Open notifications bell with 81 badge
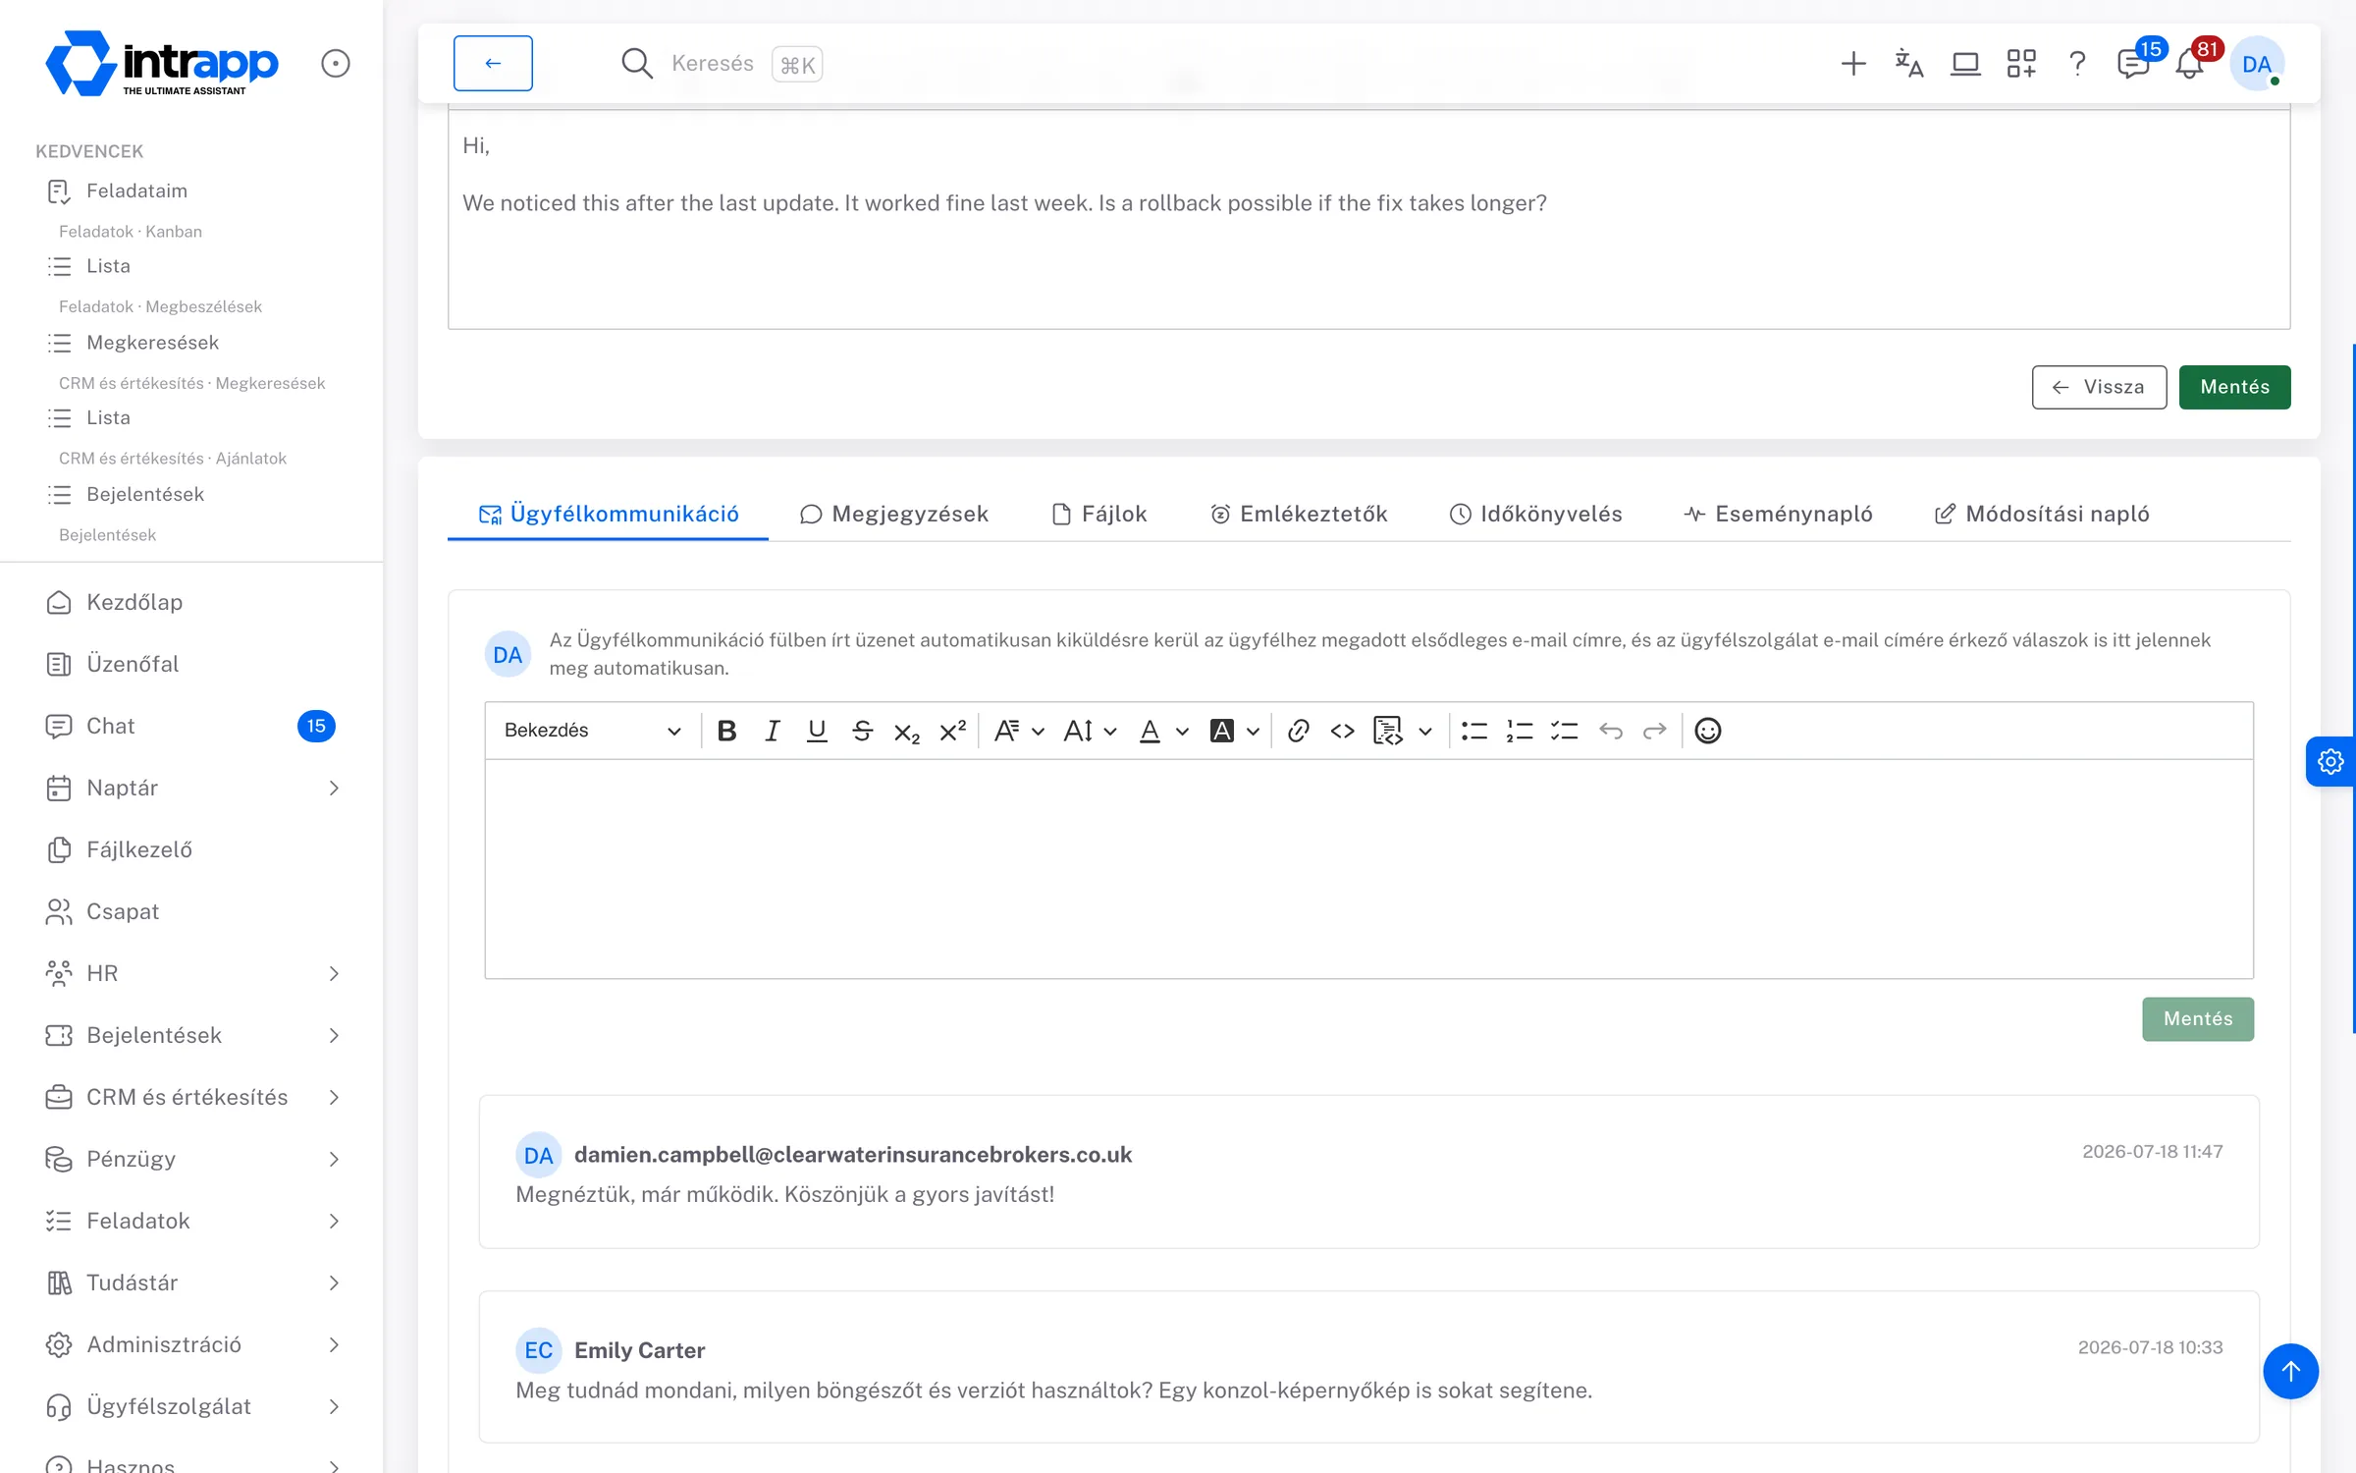2356x1473 pixels. coord(2190,64)
